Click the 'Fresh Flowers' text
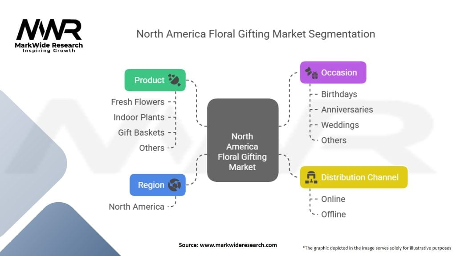The image size is (456, 256). [138, 102]
